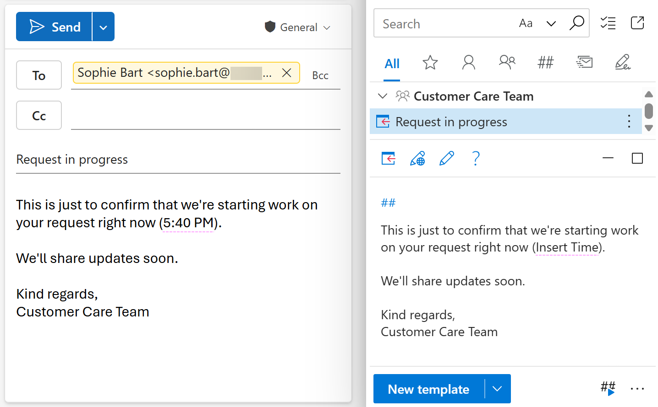This screenshot has width=658, height=407.
Task: Switch to the All templates tab
Action: pyautogui.click(x=392, y=64)
